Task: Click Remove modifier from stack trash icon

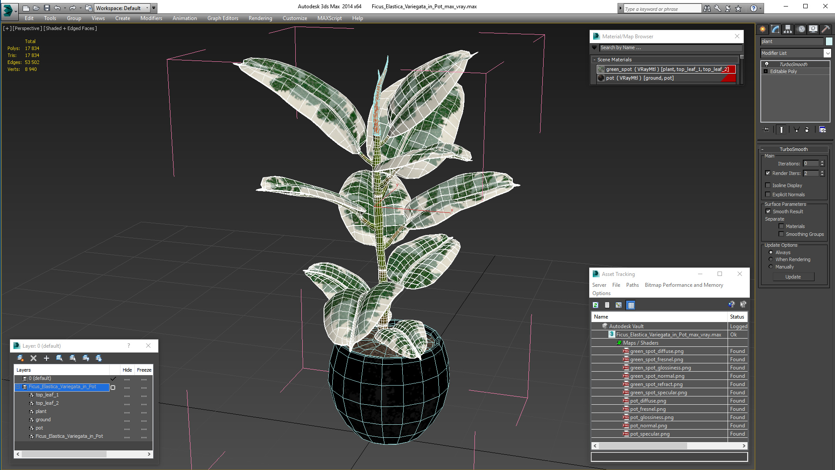Action: (x=807, y=130)
